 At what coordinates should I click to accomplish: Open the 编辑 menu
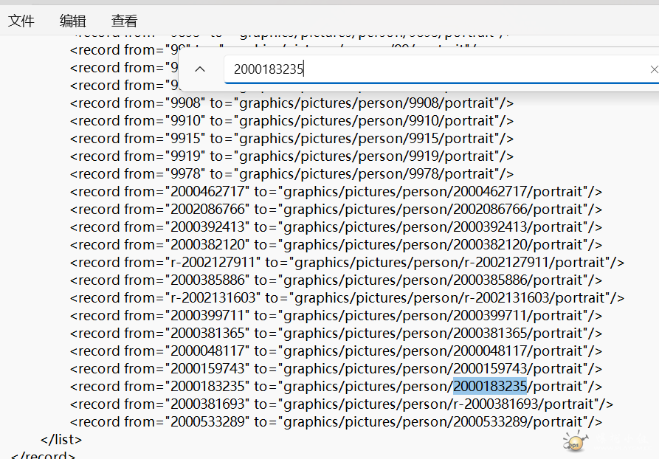tap(73, 21)
